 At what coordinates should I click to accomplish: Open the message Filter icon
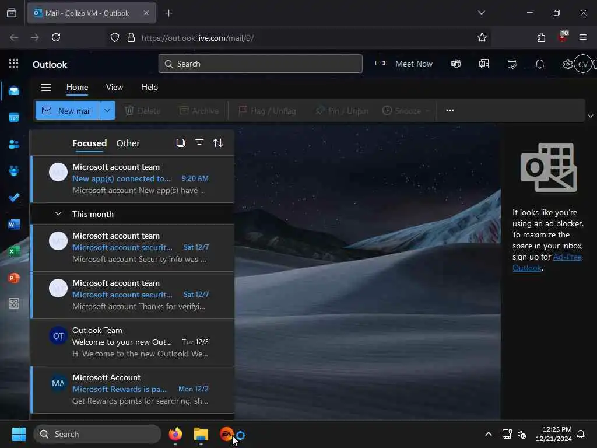(x=199, y=142)
